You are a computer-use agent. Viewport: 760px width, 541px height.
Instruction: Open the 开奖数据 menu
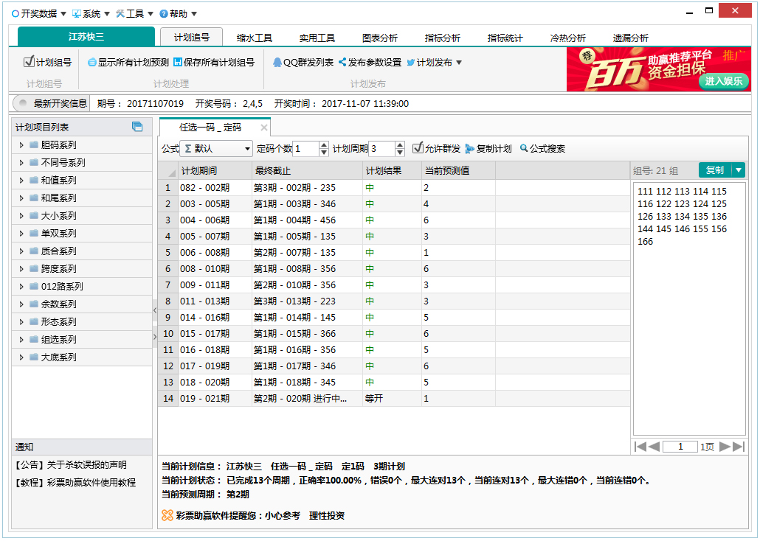click(38, 13)
